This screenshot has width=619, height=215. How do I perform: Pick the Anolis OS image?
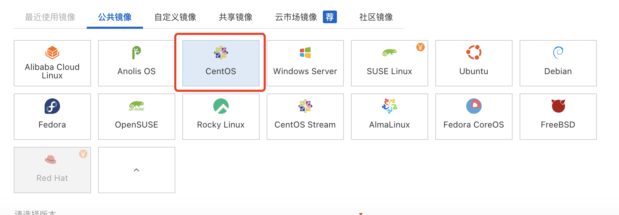pos(136,63)
